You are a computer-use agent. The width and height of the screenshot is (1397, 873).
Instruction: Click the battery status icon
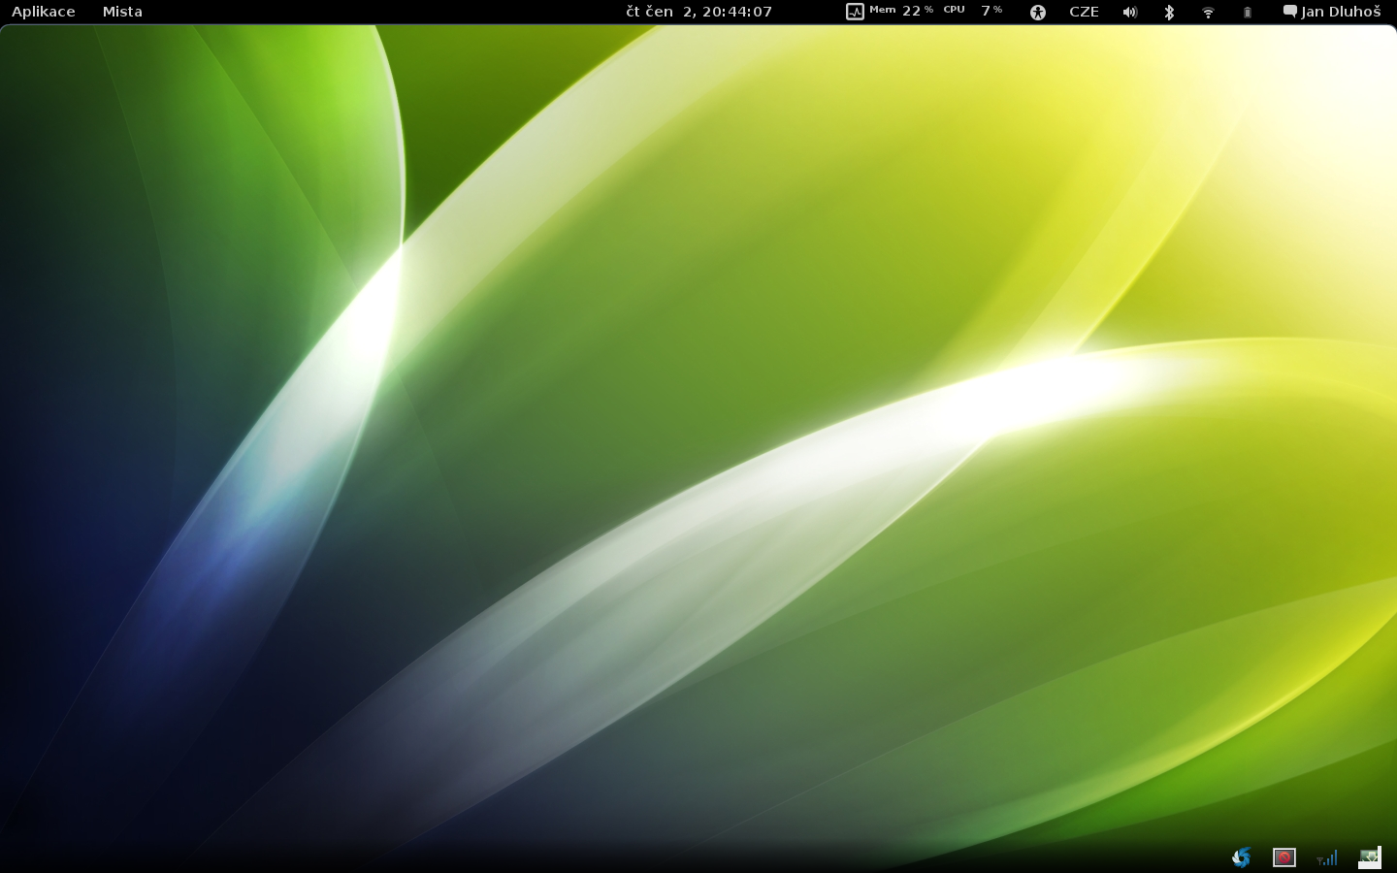1248,12
